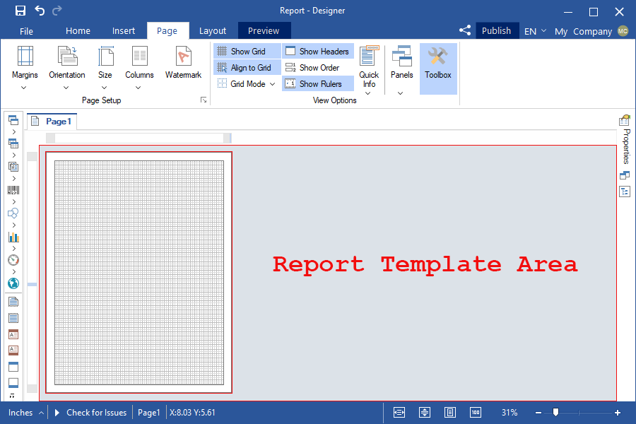Click the barcode tool in left toolbox

(x=13, y=190)
